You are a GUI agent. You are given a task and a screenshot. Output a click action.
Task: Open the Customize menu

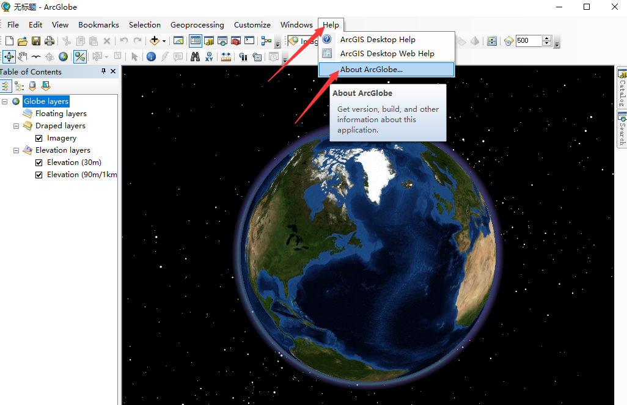click(x=252, y=25)
